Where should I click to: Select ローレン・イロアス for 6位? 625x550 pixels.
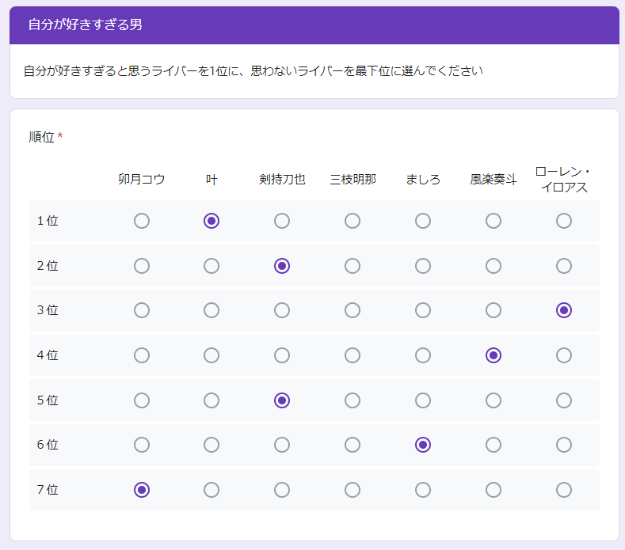564,445
